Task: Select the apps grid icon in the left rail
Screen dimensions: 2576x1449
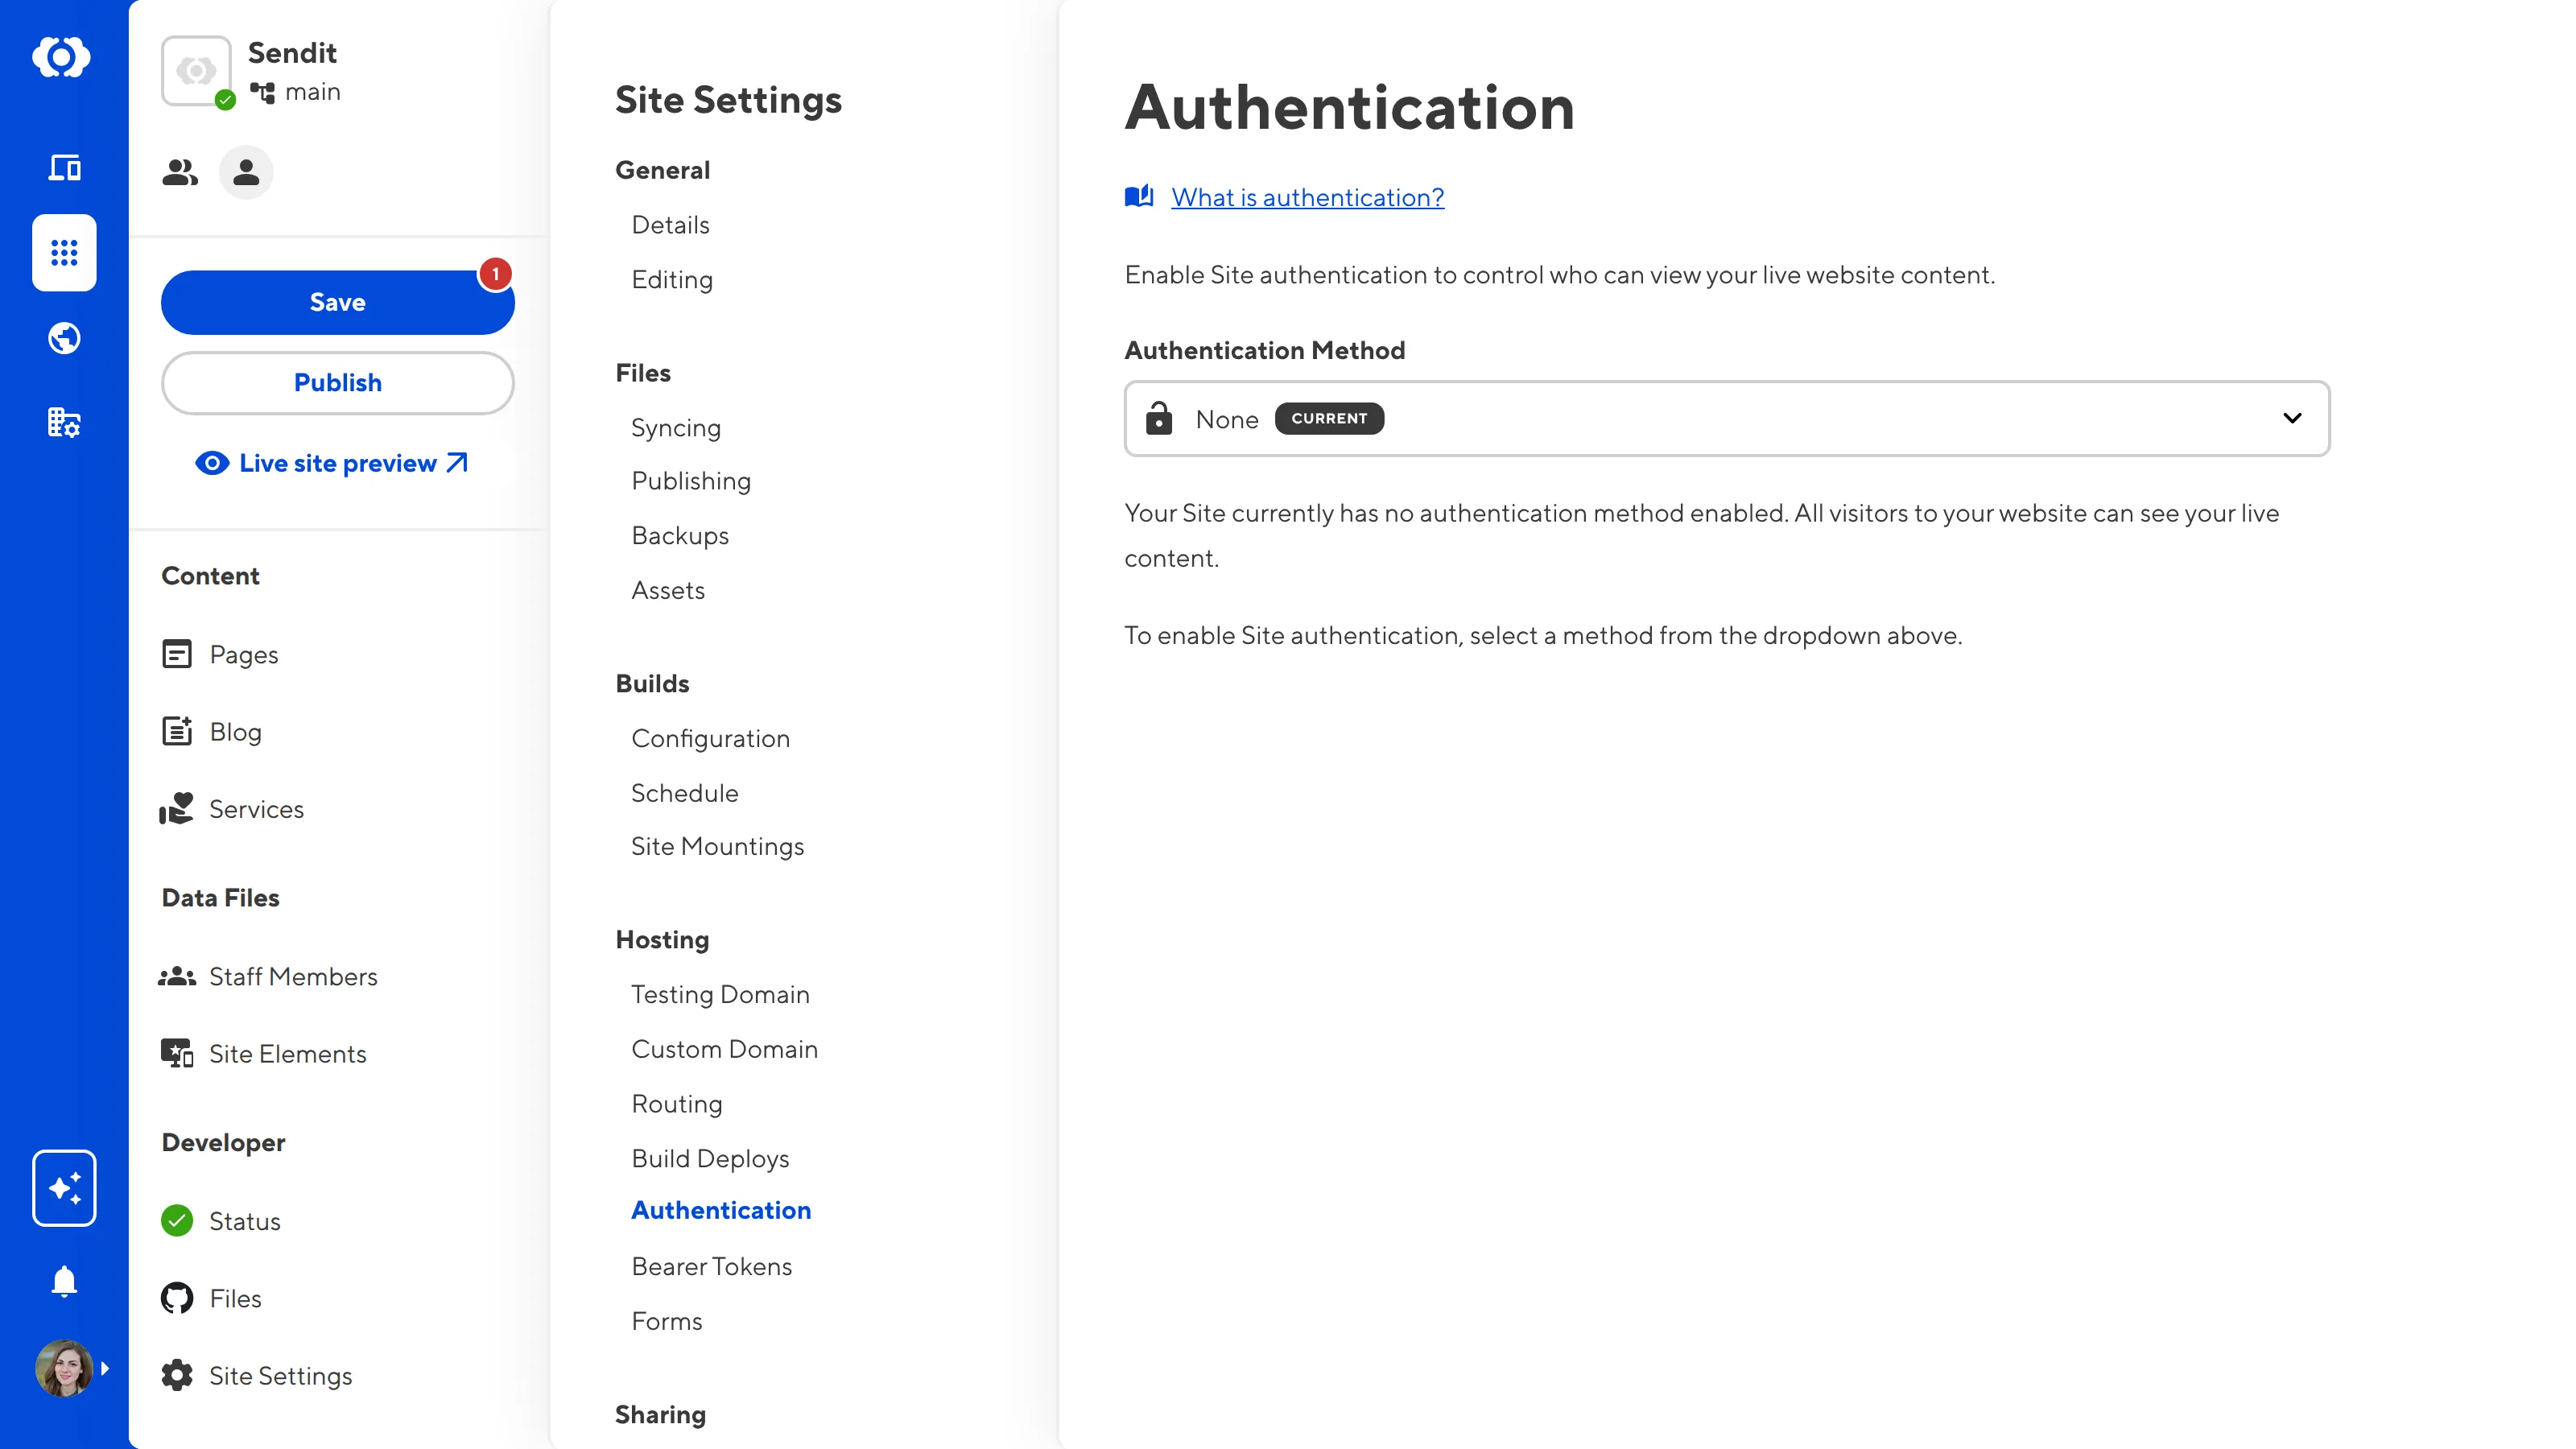Action: 64,253
